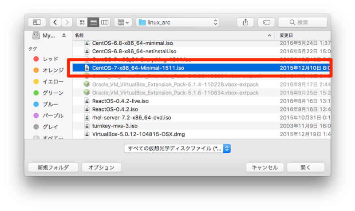Screen dimensions: 355x211
Task: Toggle sort order arrow in name column
Action: coord(269,36)
